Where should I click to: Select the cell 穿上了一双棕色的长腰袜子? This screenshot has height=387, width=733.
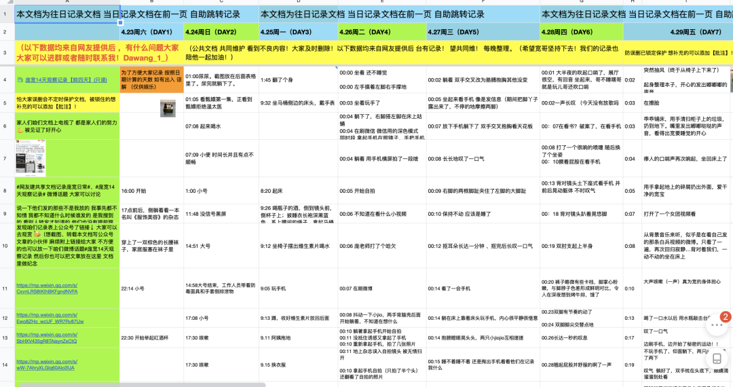[152, 245]
